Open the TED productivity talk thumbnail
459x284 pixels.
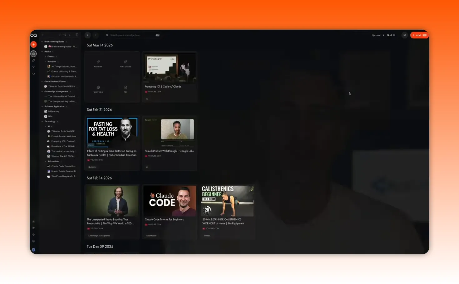112,201
